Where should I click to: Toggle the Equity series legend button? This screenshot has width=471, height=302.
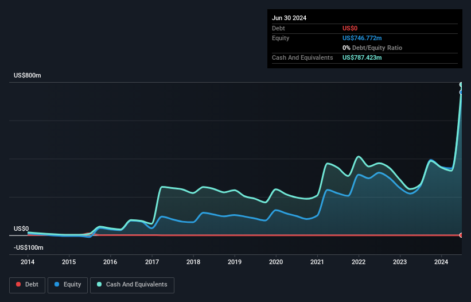[x=68, y=285]
